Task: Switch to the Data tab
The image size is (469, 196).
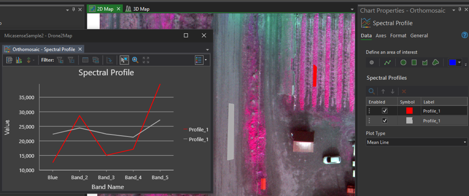Action: coord(366,35)
